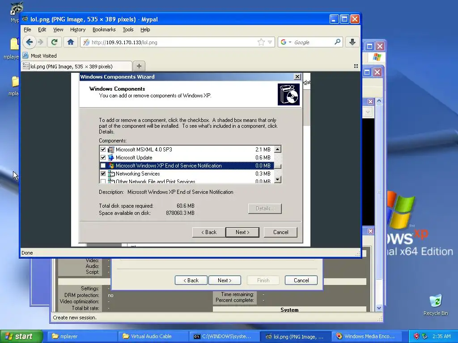458x343 pixels.
Task: Open the File menu
Action: (x=27, y=29)
